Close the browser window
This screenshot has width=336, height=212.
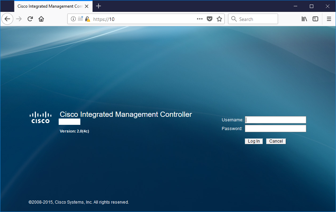[x=327, y=6]
